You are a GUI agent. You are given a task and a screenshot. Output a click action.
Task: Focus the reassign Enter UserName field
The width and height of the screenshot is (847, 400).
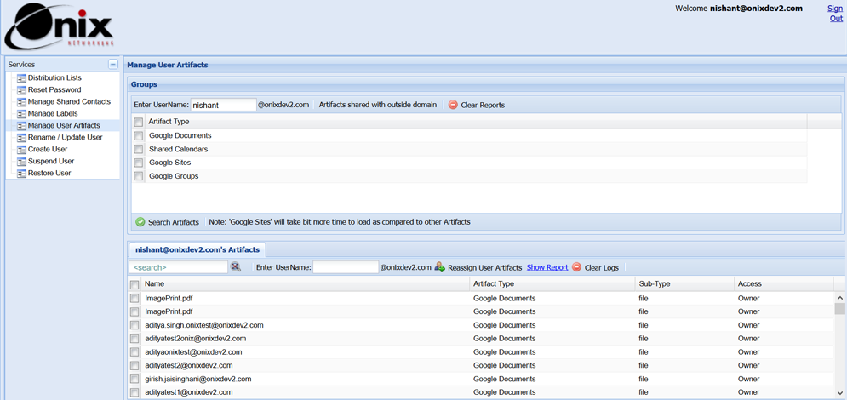coord(346,267)
